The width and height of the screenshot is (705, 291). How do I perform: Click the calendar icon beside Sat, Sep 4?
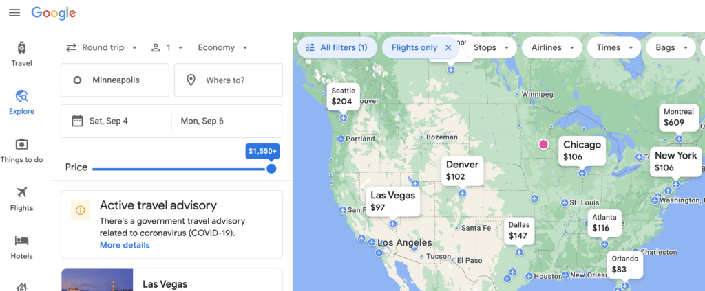tap(77, 121)
